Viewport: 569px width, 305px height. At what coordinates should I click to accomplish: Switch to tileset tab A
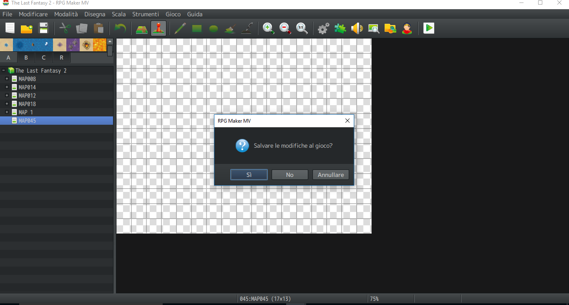[x=8, y=58]
